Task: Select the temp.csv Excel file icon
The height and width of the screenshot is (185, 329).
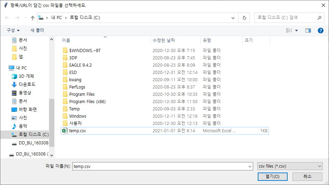Action: pos(65,131)
